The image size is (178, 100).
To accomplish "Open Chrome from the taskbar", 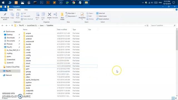I will [x=74, y=2].
